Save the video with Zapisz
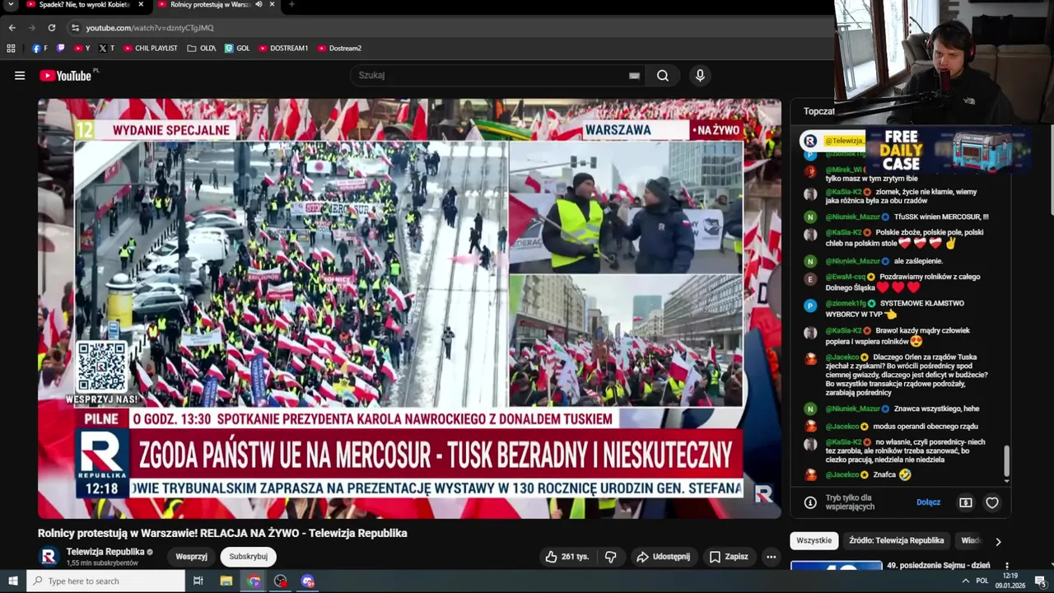 click(x=729, y=557)
